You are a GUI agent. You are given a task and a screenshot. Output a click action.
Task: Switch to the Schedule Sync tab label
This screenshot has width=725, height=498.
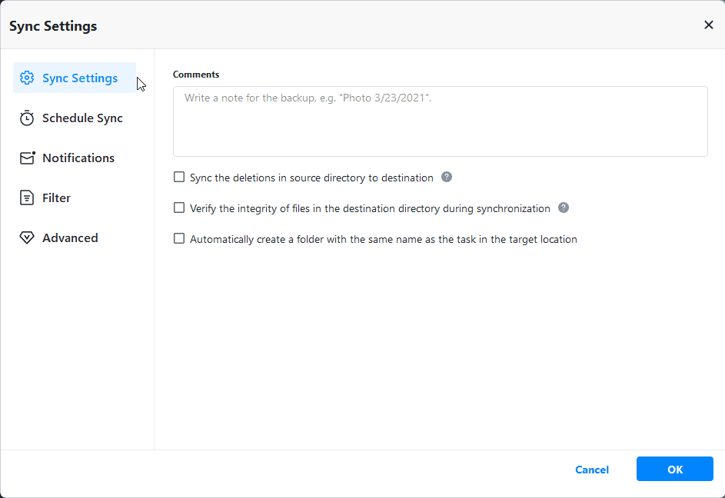pos(82,118)
